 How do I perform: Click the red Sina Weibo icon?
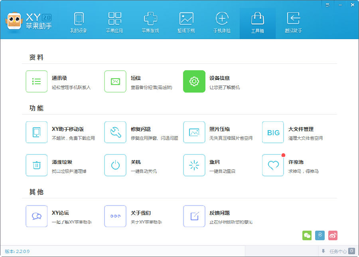pyautogui.click(x=333, y=235)
